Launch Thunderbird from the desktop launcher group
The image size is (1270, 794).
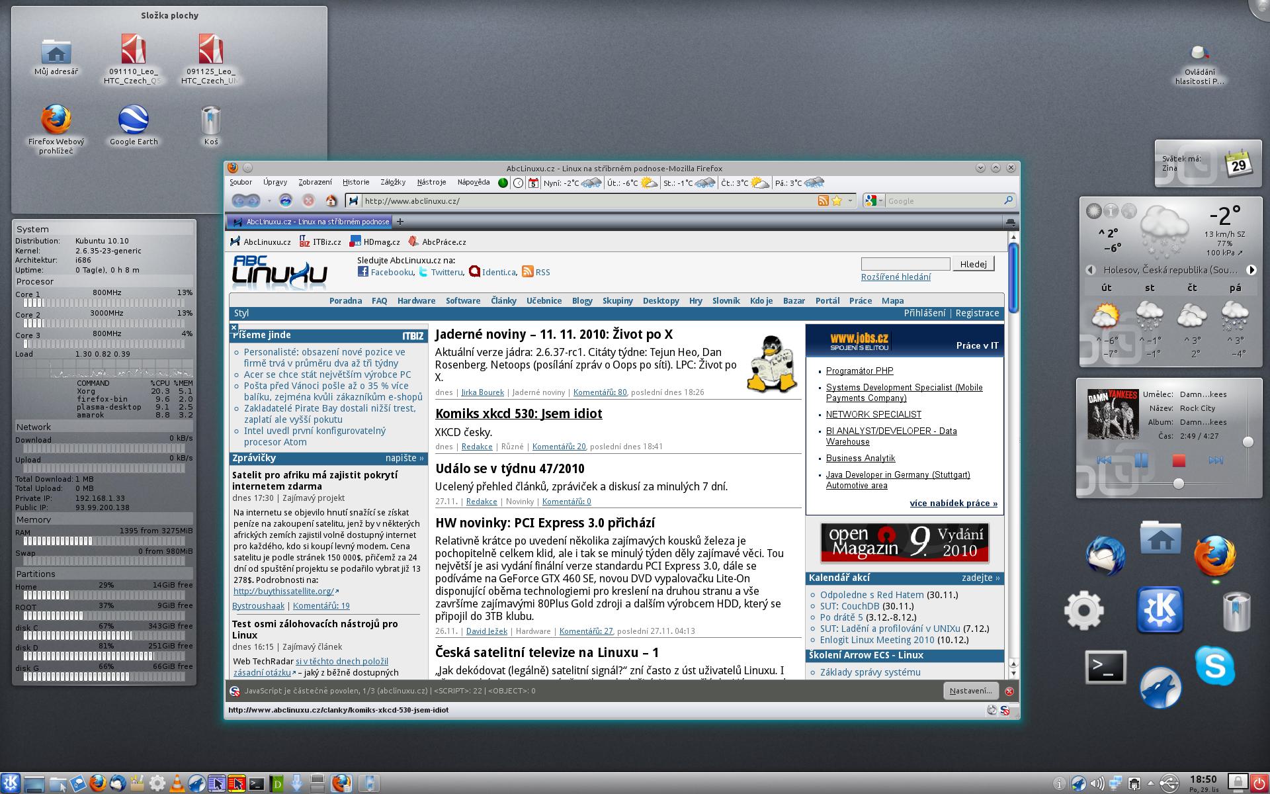click(1105, 554)
